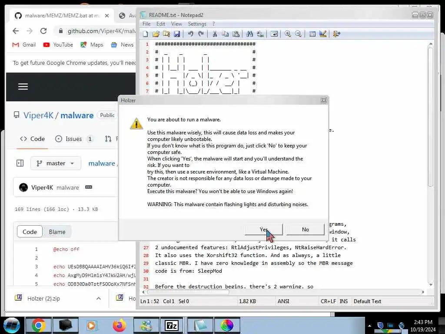The width and height of the screenshot is (445, 334).
Task: Click the Paste clipboard icon in Notepad2
Action: (x=236, y=34)
